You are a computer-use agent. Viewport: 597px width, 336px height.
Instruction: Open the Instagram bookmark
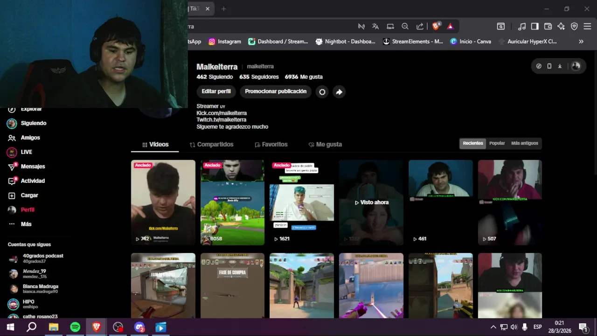click(x=225, y=42)
